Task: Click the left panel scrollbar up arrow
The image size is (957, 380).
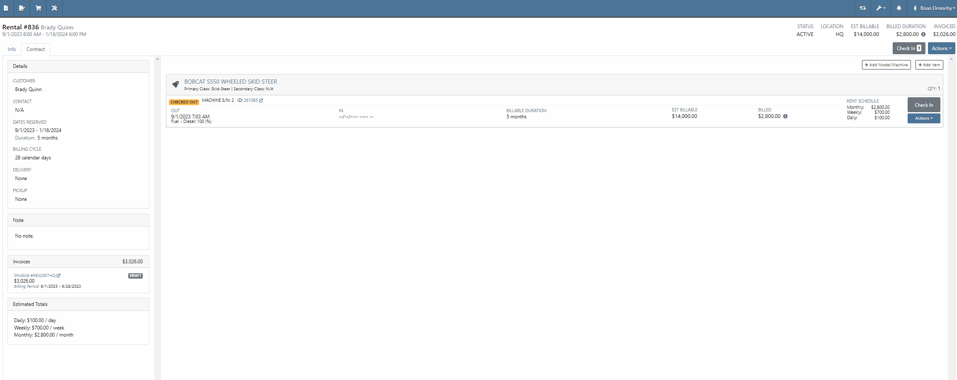Action: 157,59
